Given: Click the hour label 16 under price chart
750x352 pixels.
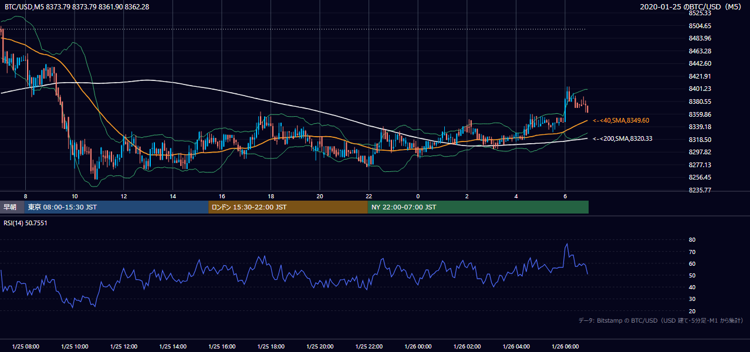Looking at the screenshot, I should (222, 196).
